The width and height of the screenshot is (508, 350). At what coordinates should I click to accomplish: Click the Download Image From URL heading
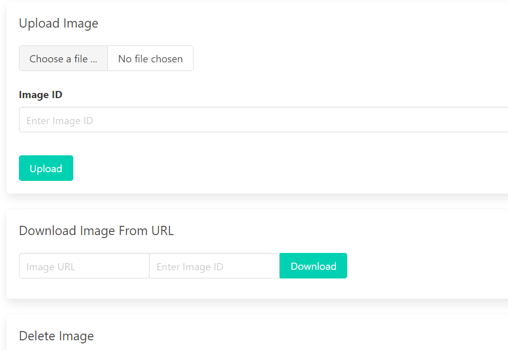[x=96, y=231]
